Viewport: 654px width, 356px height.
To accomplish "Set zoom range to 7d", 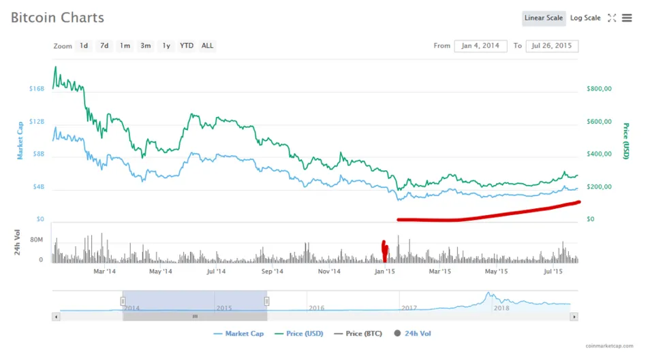I will click(104, 46).
